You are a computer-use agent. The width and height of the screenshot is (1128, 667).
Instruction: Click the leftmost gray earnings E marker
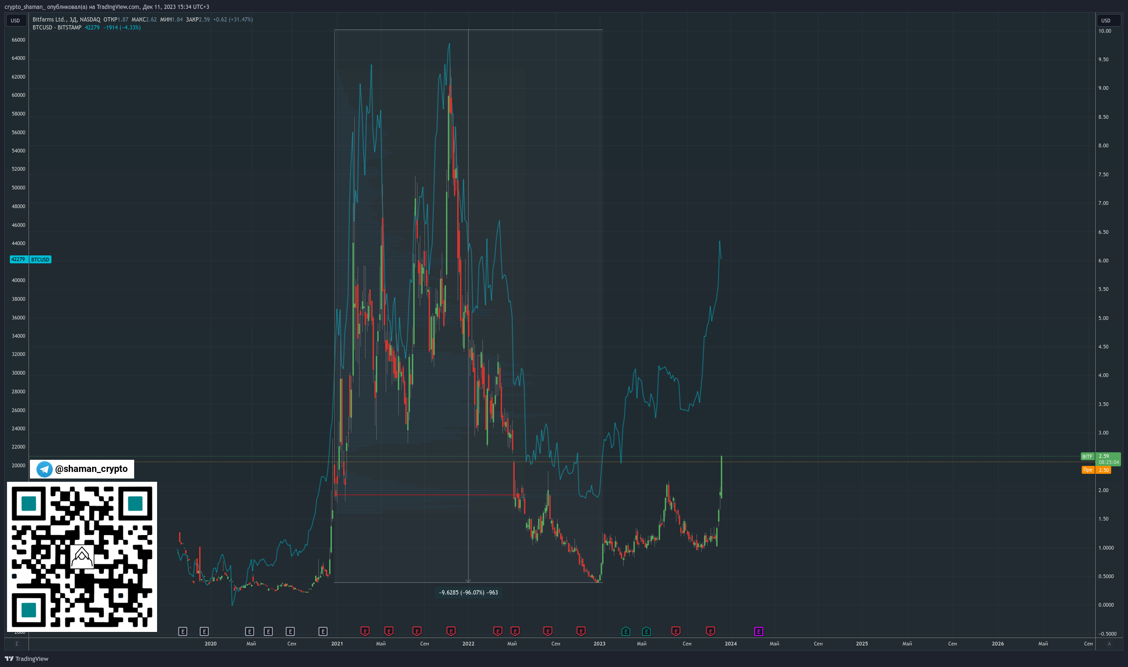(x=183, y=631)
